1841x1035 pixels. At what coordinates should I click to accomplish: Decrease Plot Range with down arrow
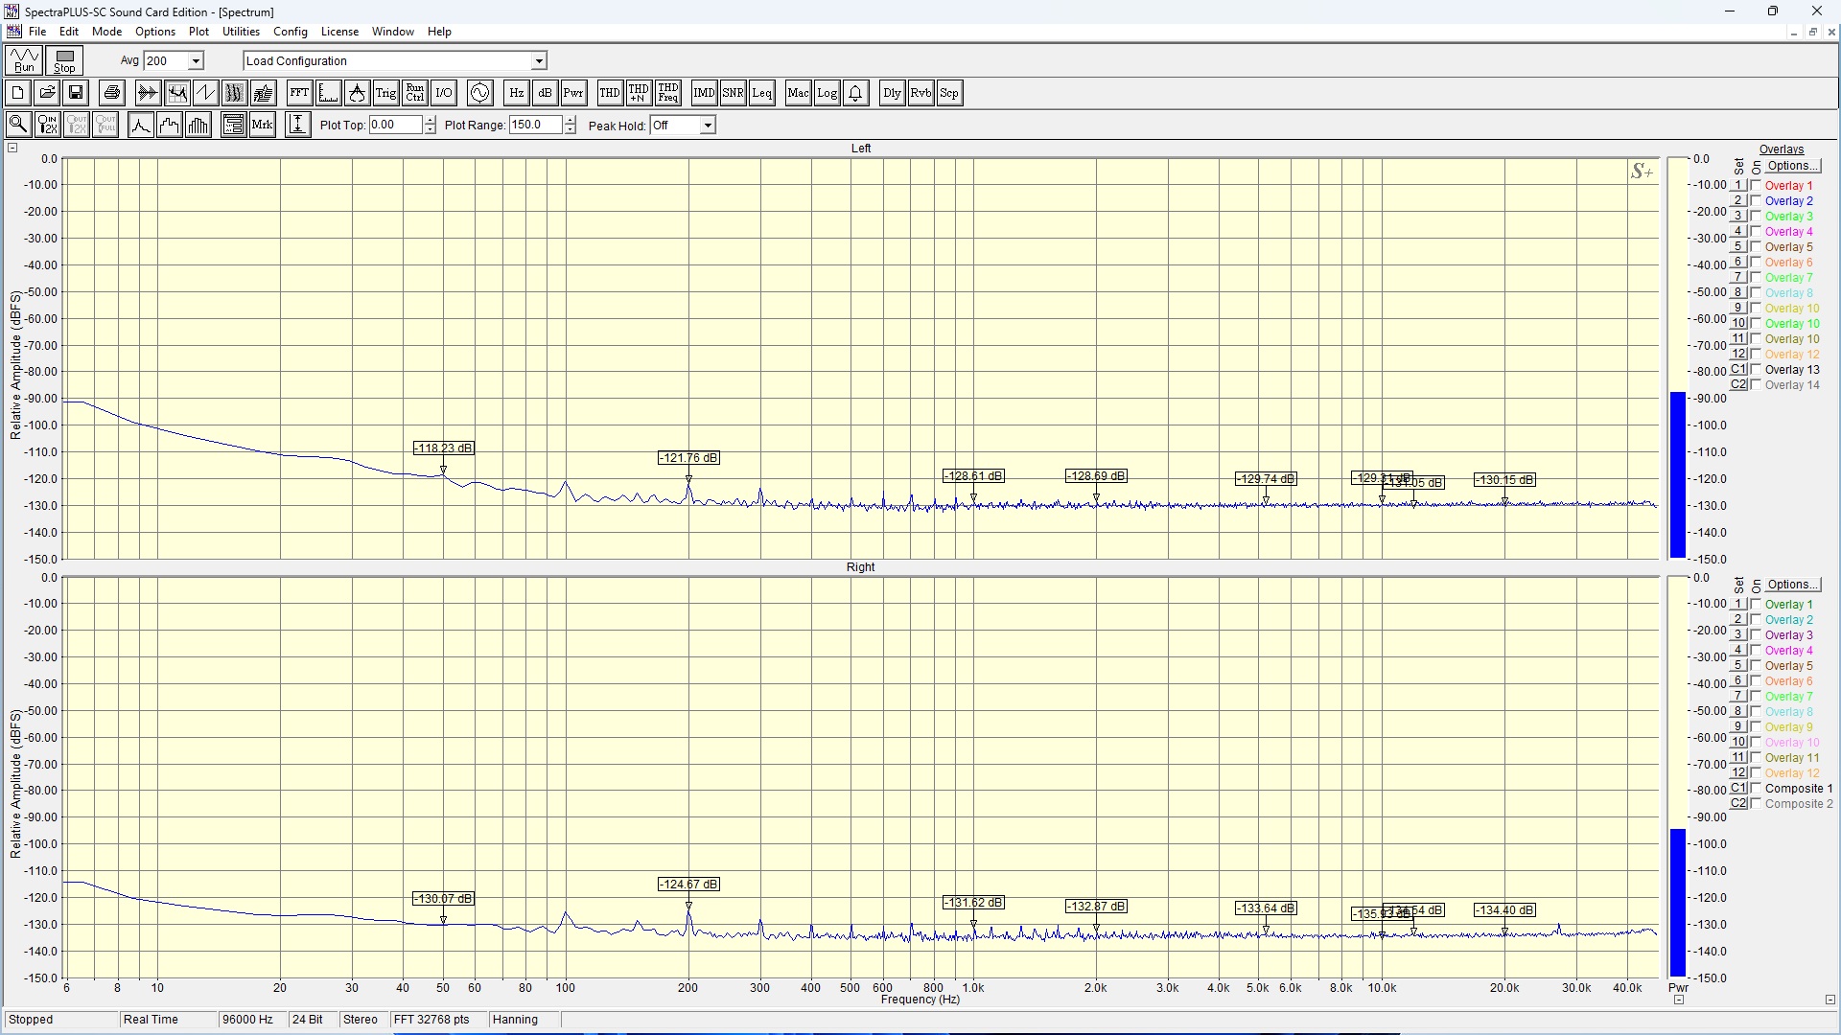[571, 129]
